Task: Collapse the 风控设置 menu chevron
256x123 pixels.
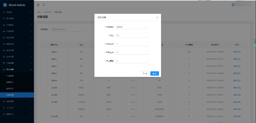Action: click(x=31, y=69)
